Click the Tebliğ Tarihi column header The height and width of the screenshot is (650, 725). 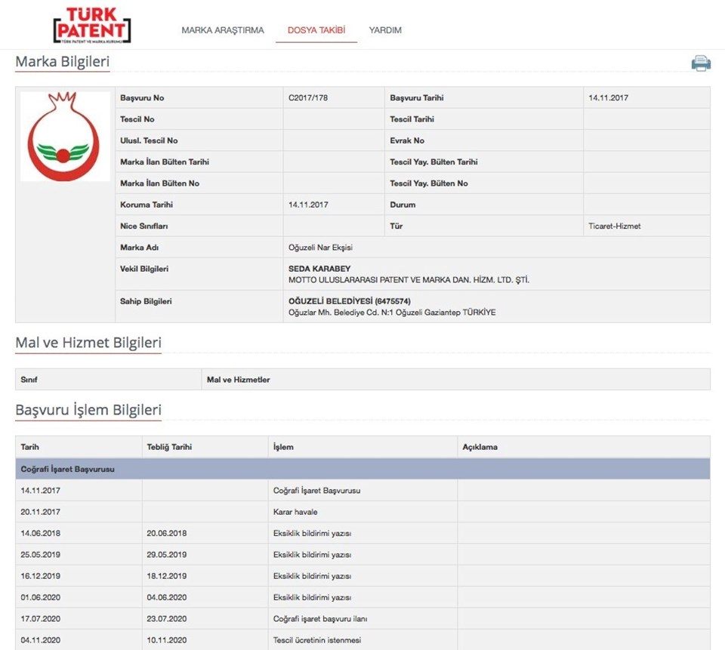click(169, 447)
